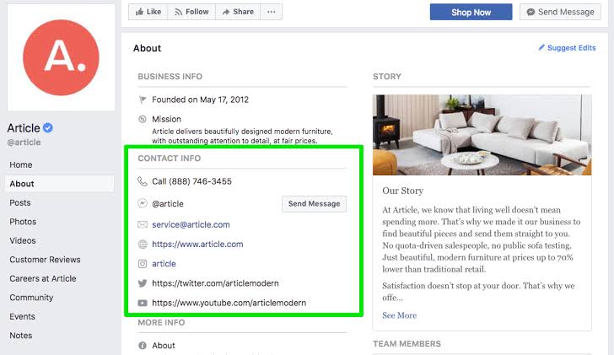Viewport: 614px width, 355px height.
Task: Open Photos in the sidebar
Action: [23, 222]
